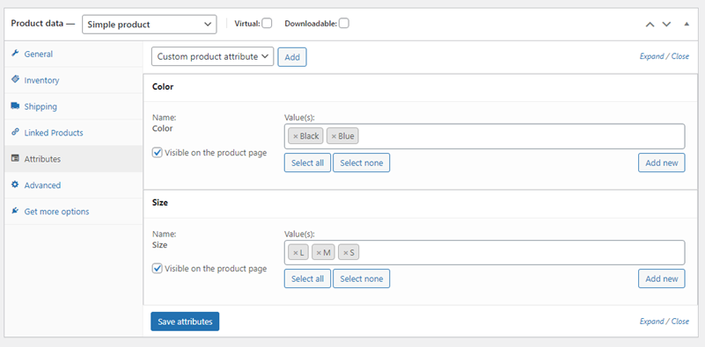Screen dimensions: 705x347
Task: Toggle the Product data panel collapse triangle
Action: click(x=687, y=25)
